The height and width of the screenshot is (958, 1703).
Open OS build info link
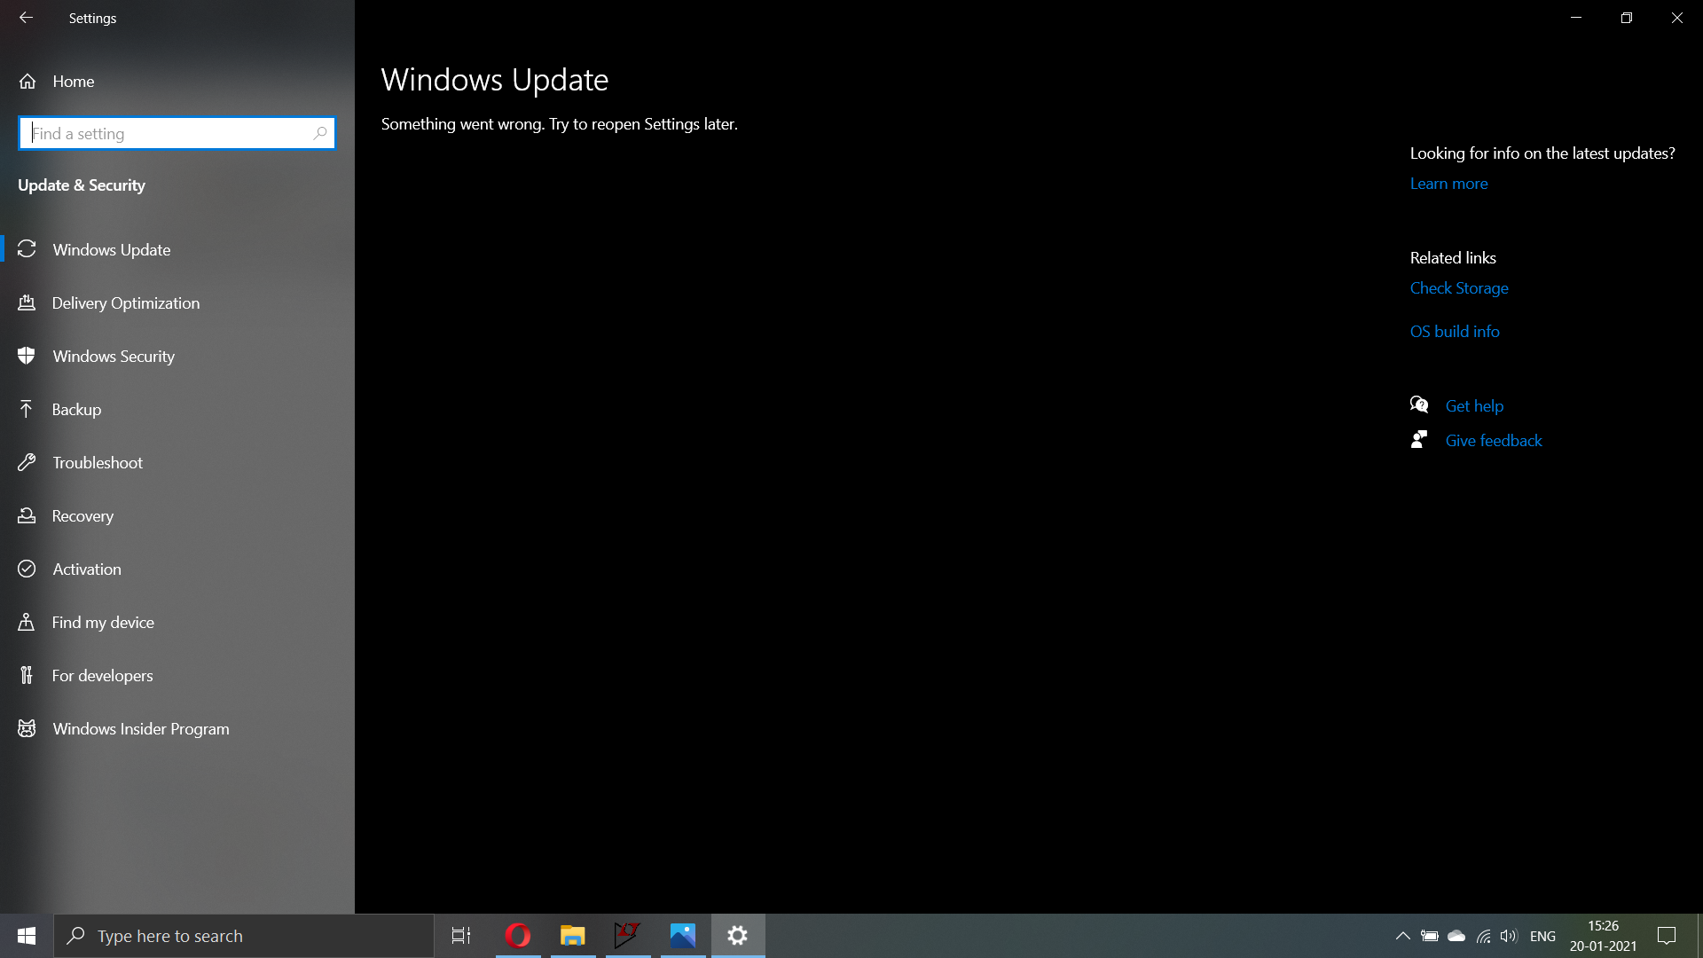(1455, 331)
